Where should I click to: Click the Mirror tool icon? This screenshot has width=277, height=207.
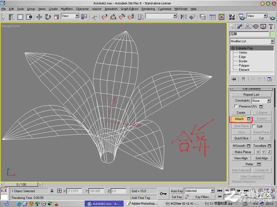tap(184, 17)
